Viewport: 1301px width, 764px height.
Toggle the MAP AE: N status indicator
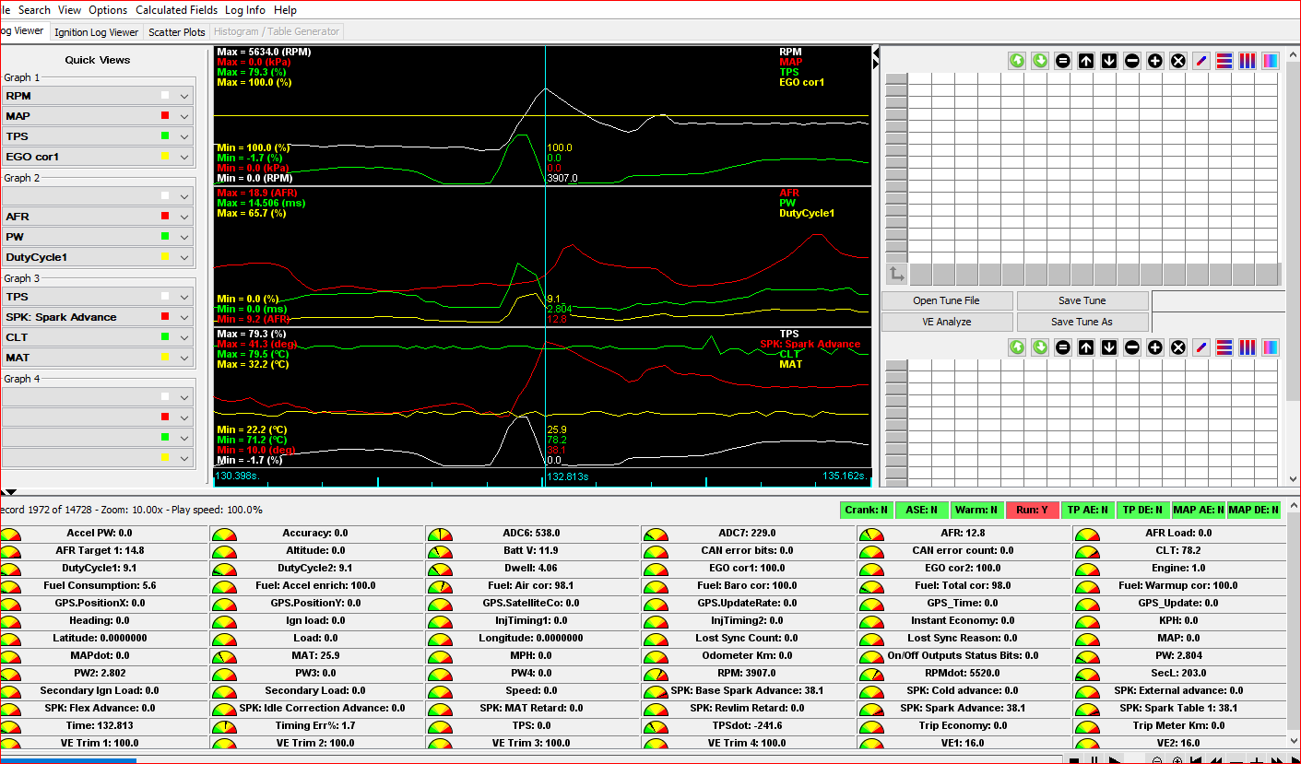click(1200, 510)
